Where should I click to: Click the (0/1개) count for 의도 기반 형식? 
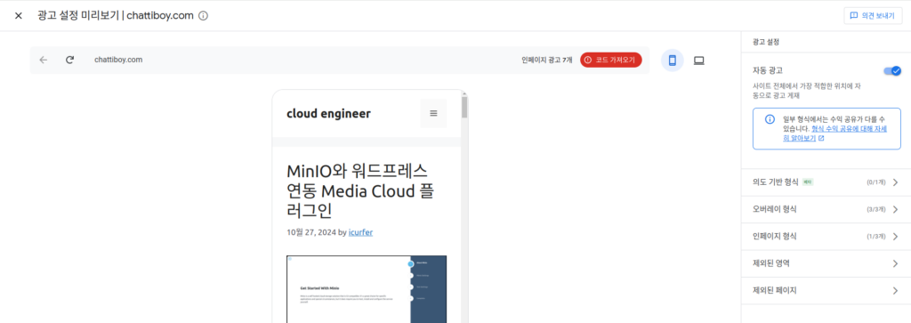click(875, 182)
